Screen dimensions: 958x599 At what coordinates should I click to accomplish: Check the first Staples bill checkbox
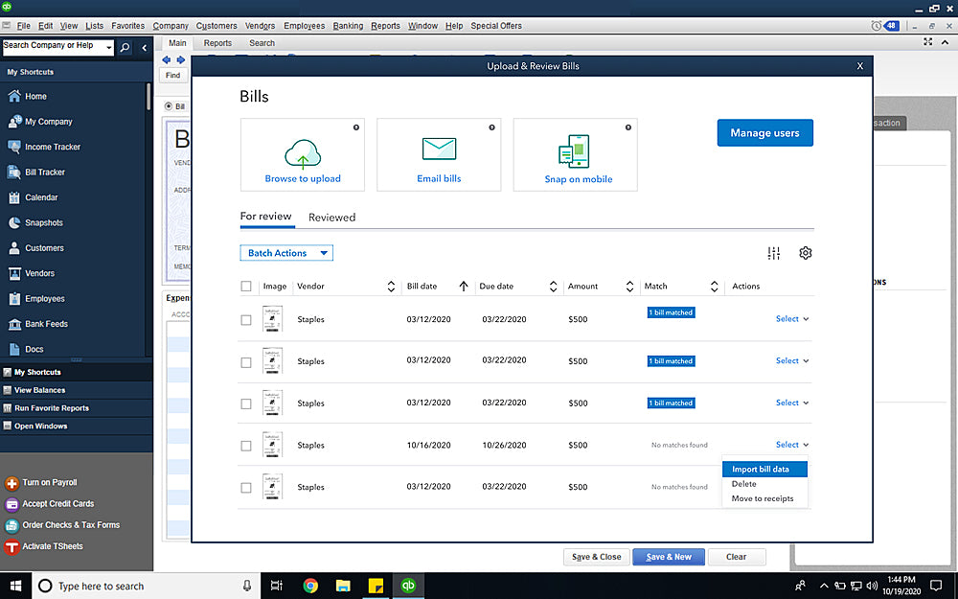(246, 320)
